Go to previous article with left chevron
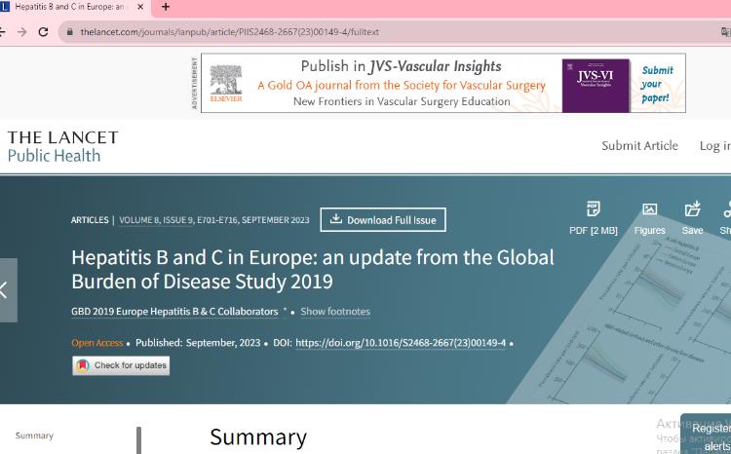 6,289
